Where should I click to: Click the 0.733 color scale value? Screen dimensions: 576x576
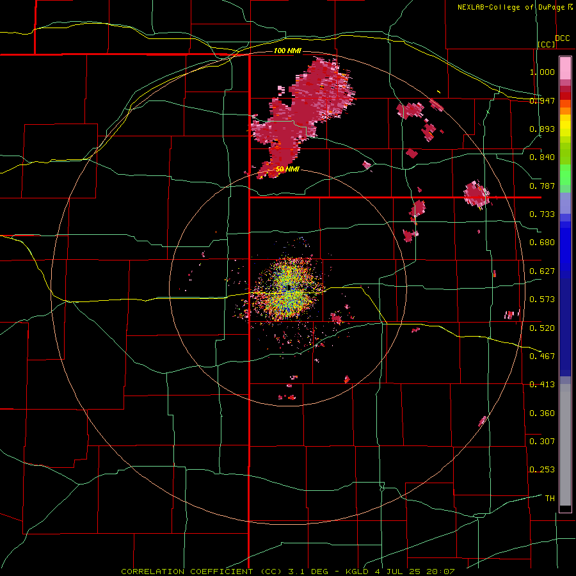pos(542,214)
